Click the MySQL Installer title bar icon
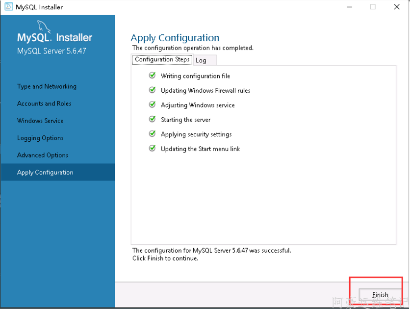 8,7
